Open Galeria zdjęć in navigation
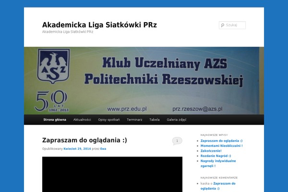Screen dimensions: 288x192 coord(177,120)
